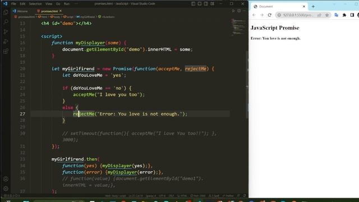The width and height of the screenshot is (359, 202).
Task: Click acceptMe call on line 24
Action: pyautogui.click(x=84, y=95)
